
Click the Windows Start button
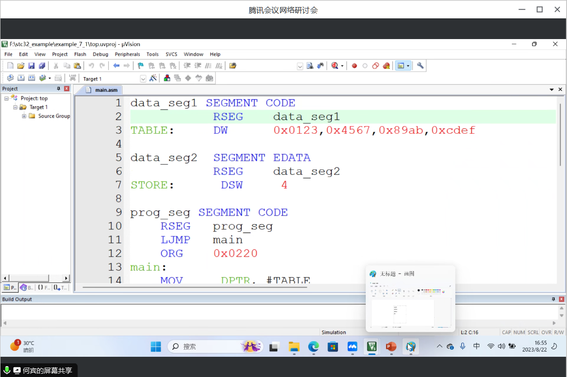(x=156, y=347)
